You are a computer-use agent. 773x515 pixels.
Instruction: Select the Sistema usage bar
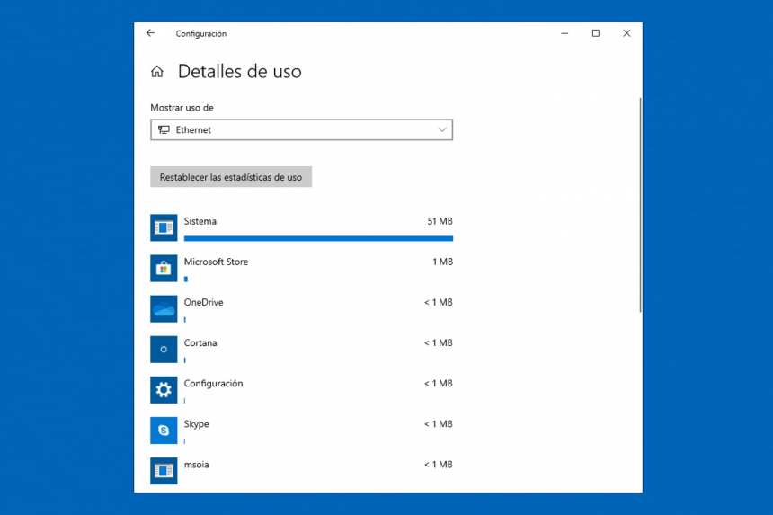[x=318, y=238]
